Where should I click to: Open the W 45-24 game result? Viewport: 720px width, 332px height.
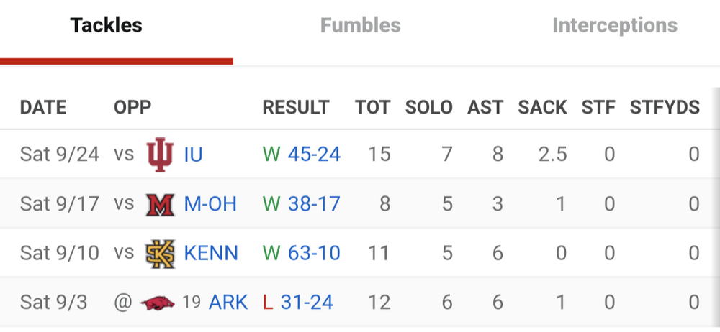coord(302,155)
